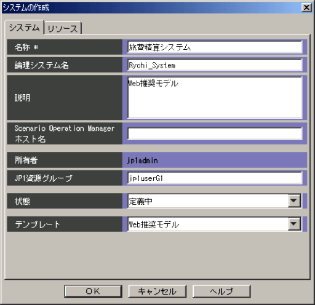The width and height of the screenshot is (315, 305).
Task: Select the Scenario Operation Manager ホスト名 field
Action: point(215,133)
